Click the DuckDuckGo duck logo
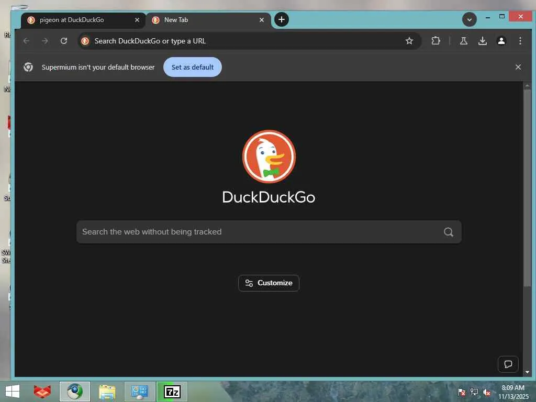Viewport: 536px width, 402px height. coord(269,157)
